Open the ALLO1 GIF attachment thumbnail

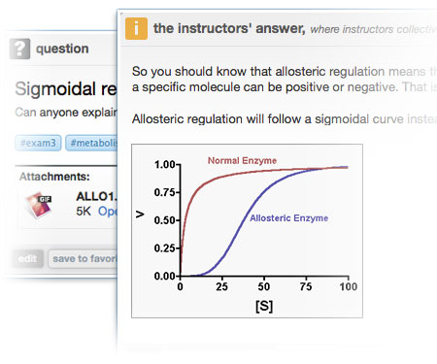tap(39, 205)
